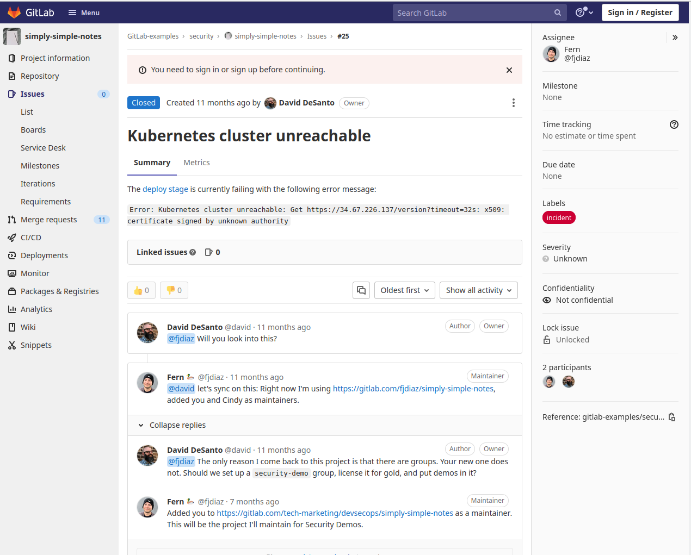Open Iterations in sidebar
This screenshot has height=555, width=691.
pos(38,184)
